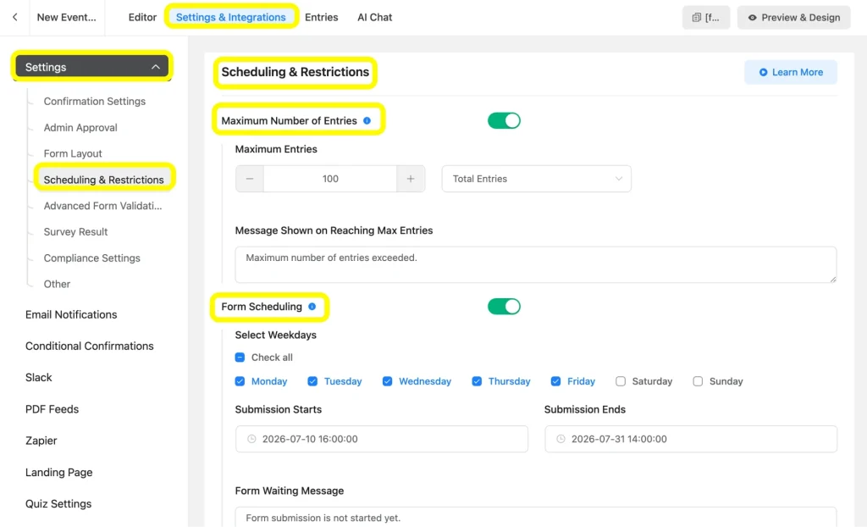Open PDF Feeds

tap(52, 409)
